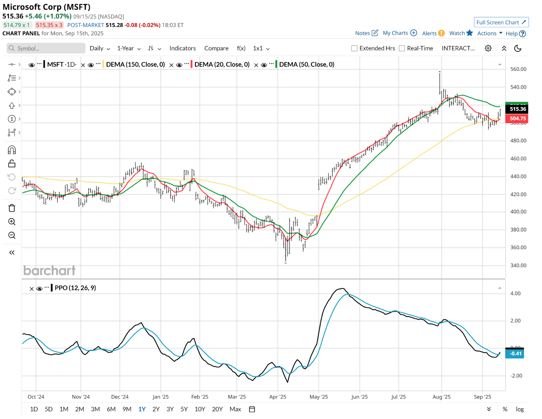Viewport: 542px width, 419px height.
Task: Hide the MSFT 1D price series
Action: (x=32, y=65)
